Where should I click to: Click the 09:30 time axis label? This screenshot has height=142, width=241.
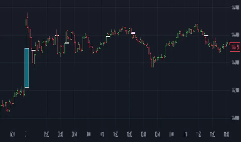pyautogui.click(x=47, y=134)
